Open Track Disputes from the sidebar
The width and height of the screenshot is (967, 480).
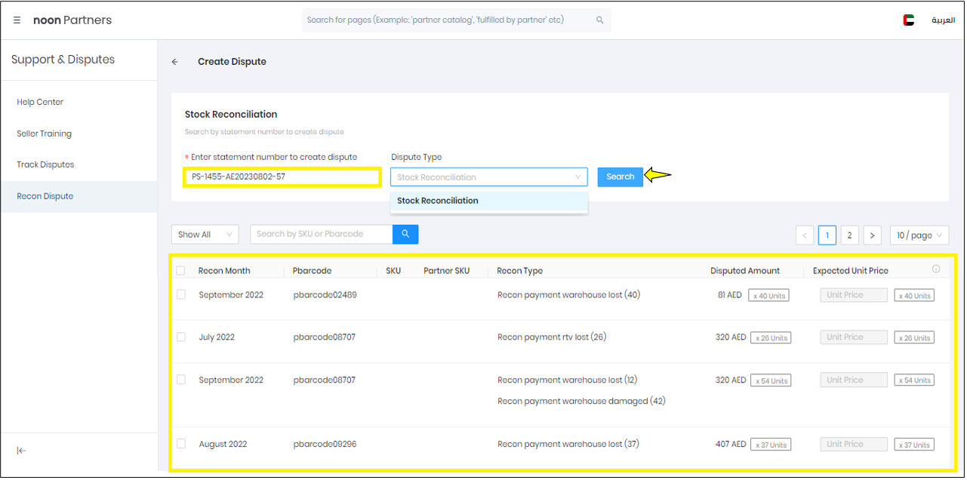point(45,164)
